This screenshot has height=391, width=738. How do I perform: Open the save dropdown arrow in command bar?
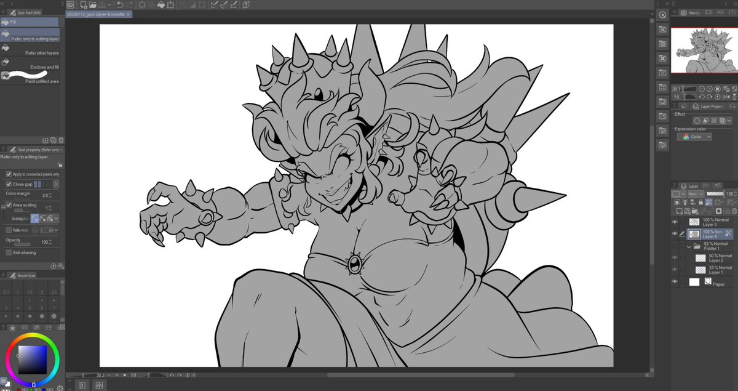click(108, 4)
